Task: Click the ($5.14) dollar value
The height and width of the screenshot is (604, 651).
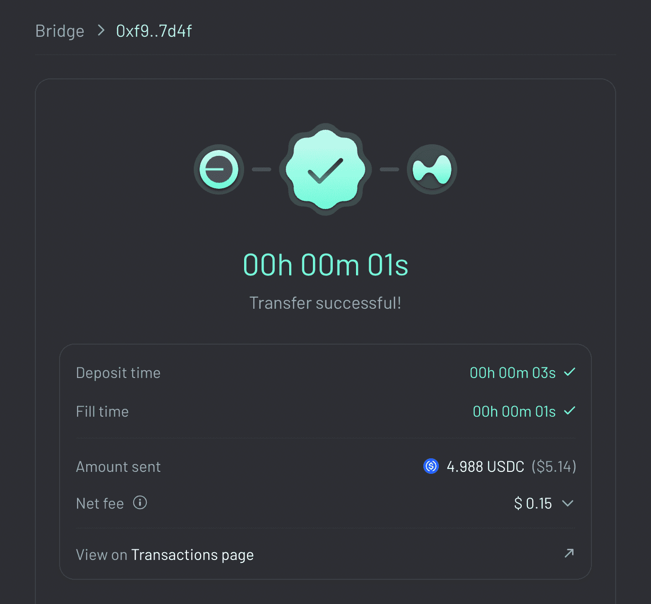Action: (x=554, y=467)
